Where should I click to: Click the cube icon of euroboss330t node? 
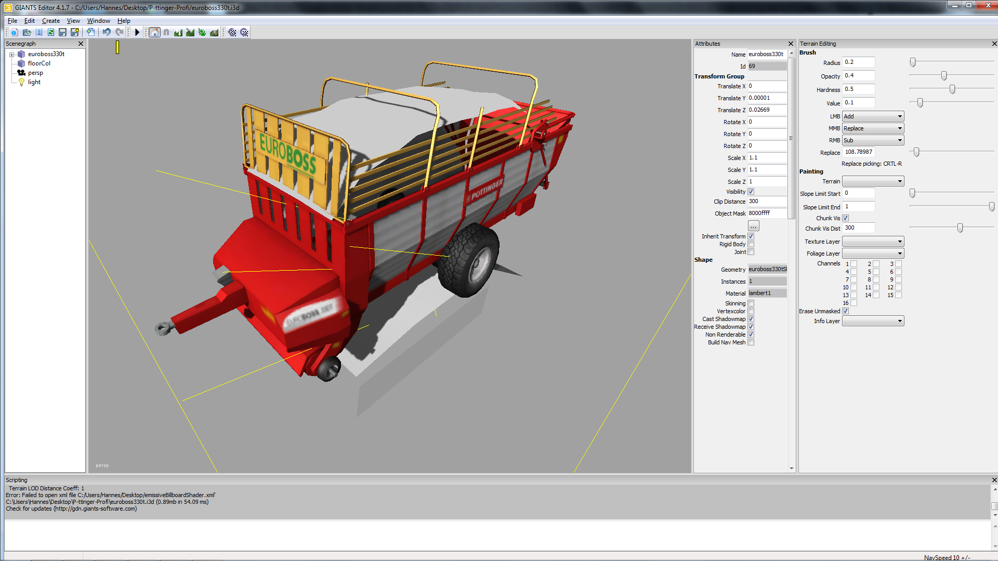pos(21,54)
